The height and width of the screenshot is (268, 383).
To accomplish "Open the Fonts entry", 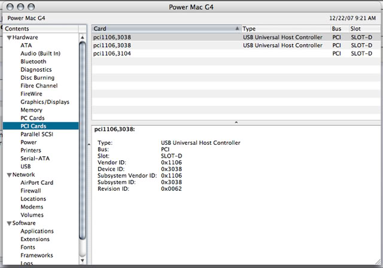I will 28,247.
